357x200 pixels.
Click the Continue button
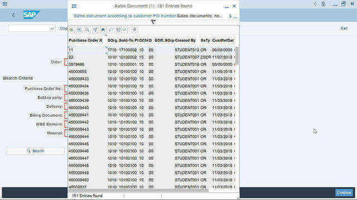coord(344,193)
